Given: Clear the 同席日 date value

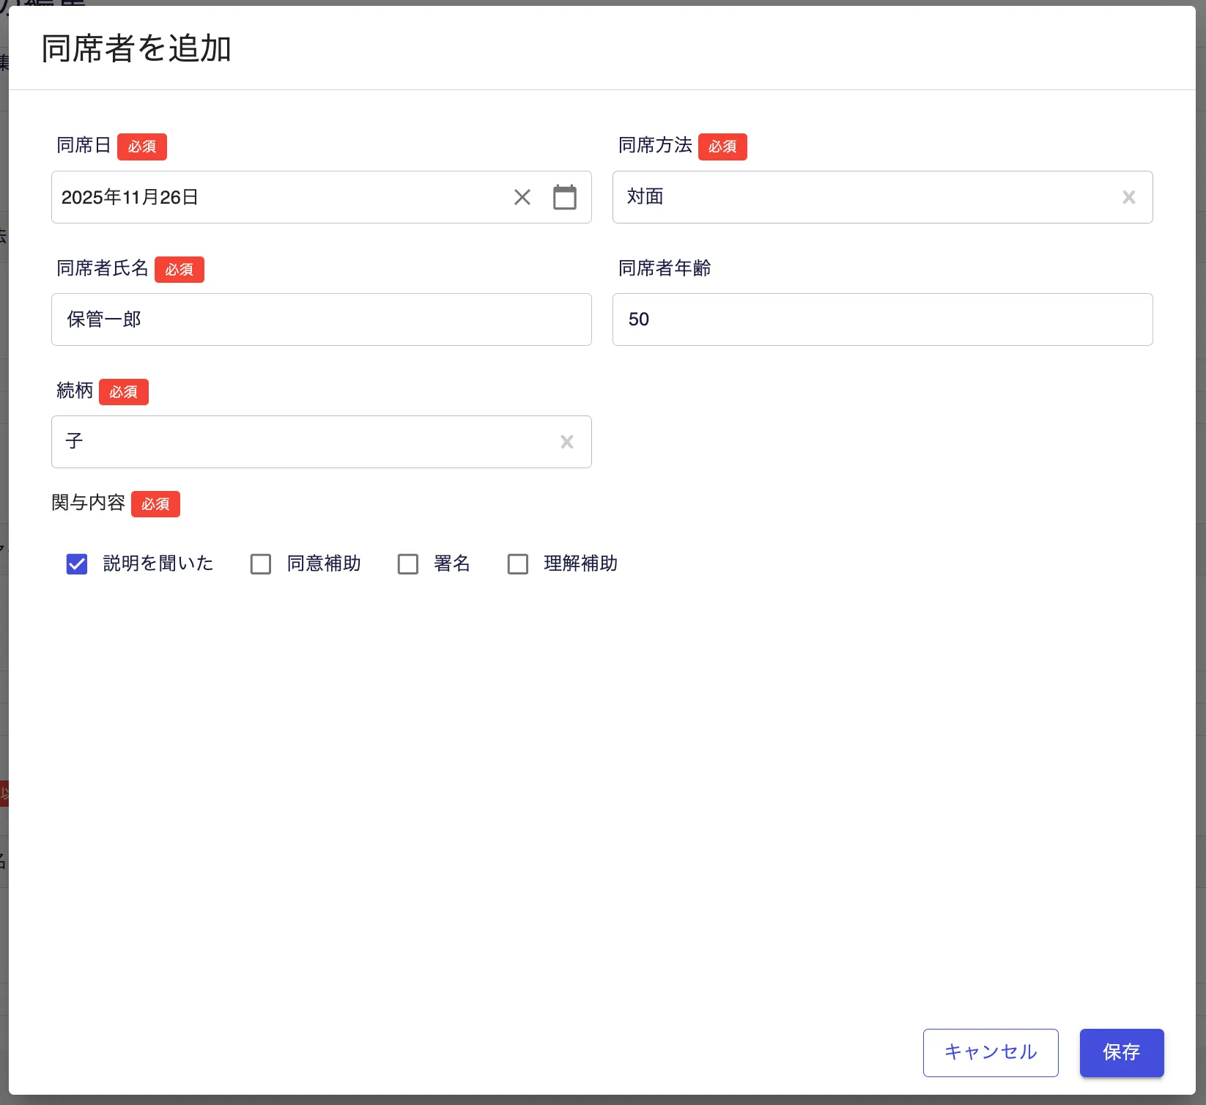Looking at the screenshot, I should (x=522, y=197).
